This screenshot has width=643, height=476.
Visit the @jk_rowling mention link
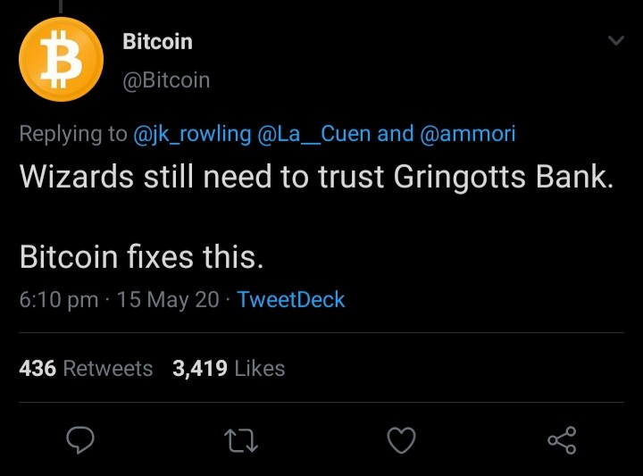coord(192,134)
